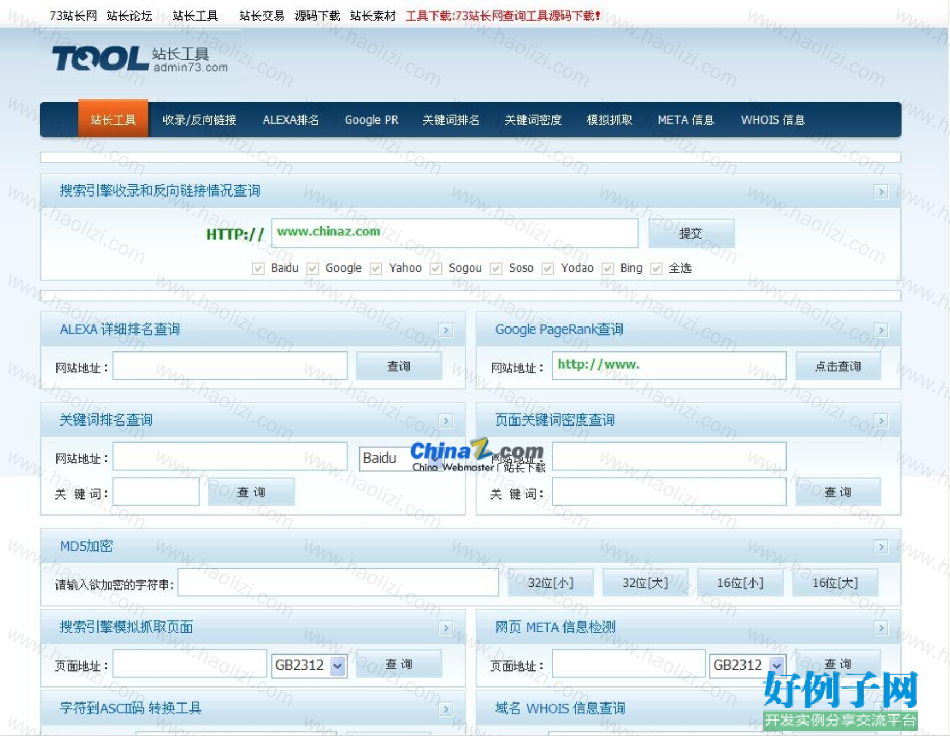
Task: Expand the 搜索引擎模拟抓取页面 panel arrow
Action: point(446,628)
